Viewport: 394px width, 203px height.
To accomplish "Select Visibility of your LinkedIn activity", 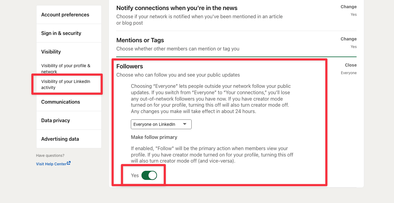I will point(66,84).
